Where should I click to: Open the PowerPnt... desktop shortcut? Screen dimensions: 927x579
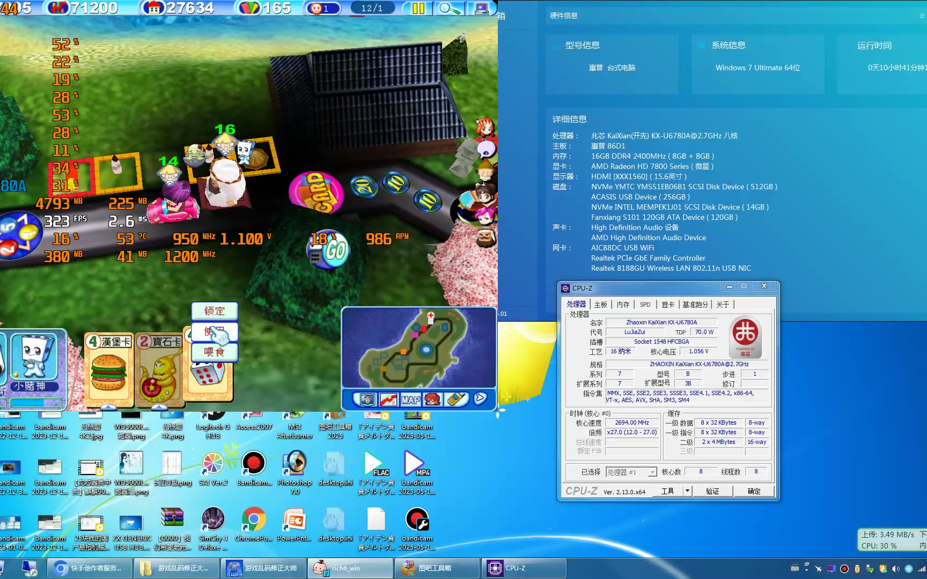pyautogui.click(x=295, y=524)
